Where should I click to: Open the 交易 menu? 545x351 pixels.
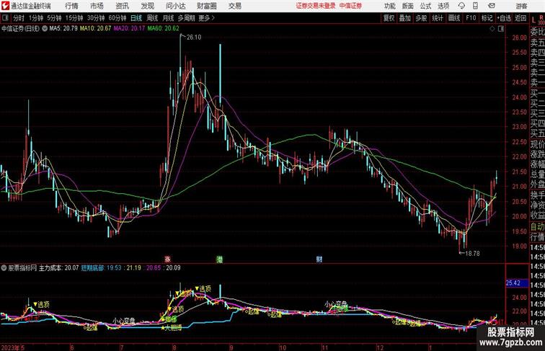tap(234, 6)
